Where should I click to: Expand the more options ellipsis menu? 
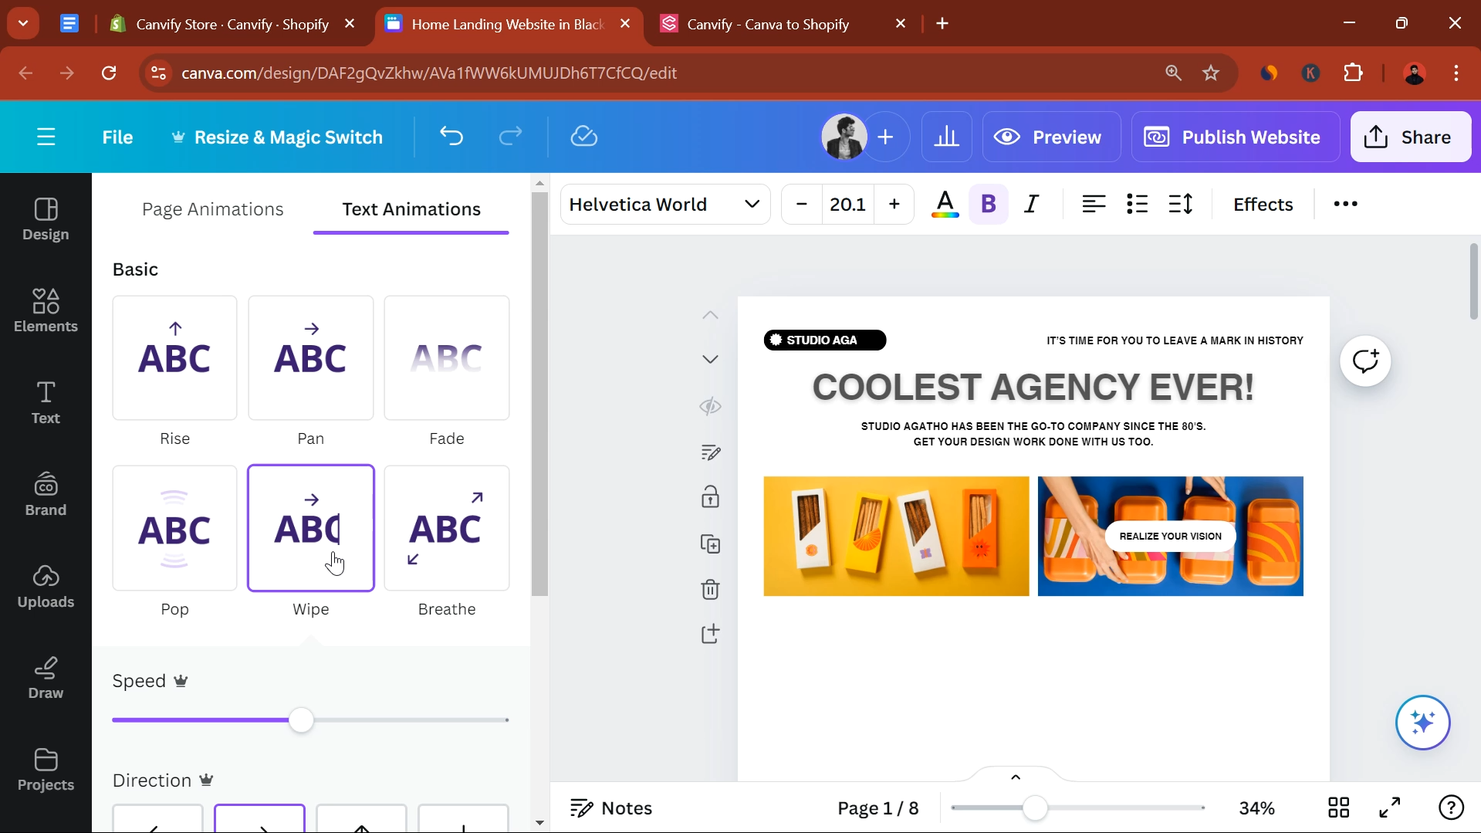point(1345,204)
